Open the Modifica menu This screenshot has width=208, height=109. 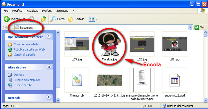pyautogui.click(x=17, y=11)
